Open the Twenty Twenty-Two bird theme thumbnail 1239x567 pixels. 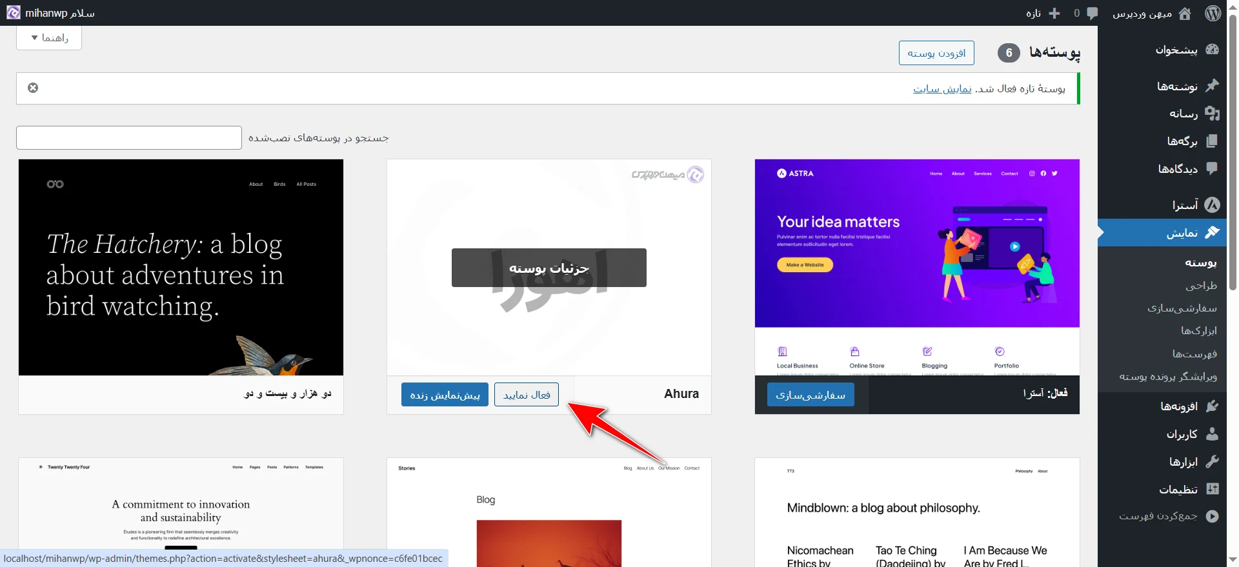pyautogui.click(x=181, y=267)
